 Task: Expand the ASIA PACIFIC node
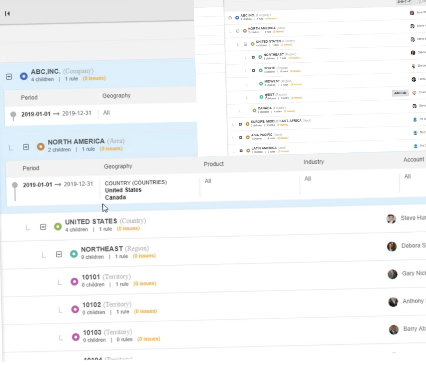coord(241,137)
